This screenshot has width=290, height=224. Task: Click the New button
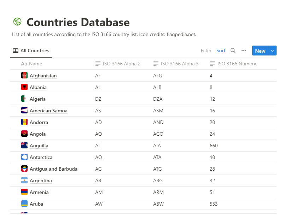(260, 51)
